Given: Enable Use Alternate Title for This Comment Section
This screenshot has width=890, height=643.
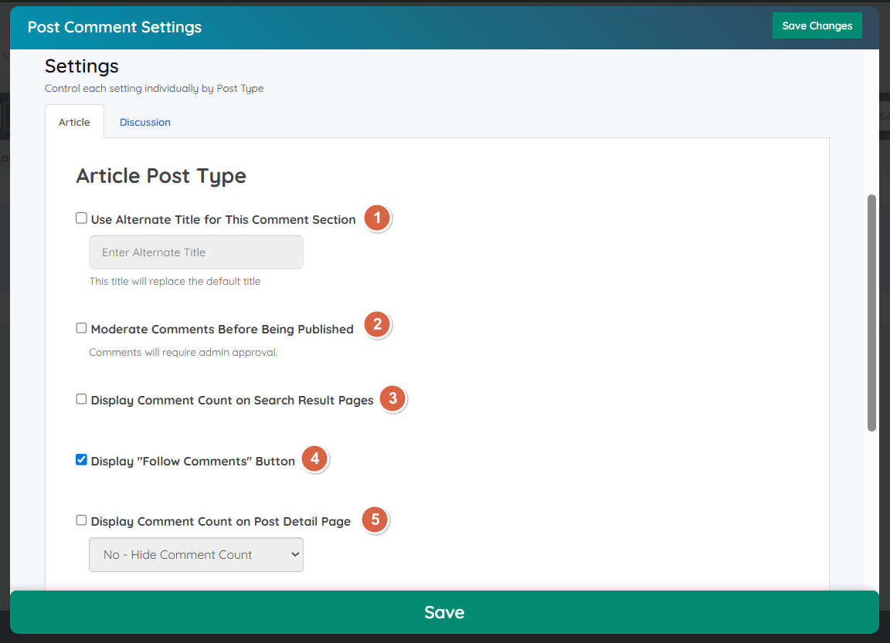Looking at the screenshot, I should point(81,218).
